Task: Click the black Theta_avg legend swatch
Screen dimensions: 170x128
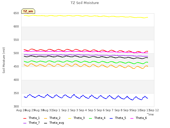Action: 45,123
